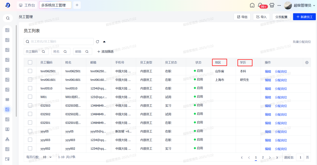
Task: Open column settings gear icon
Action: coord(307,62)
